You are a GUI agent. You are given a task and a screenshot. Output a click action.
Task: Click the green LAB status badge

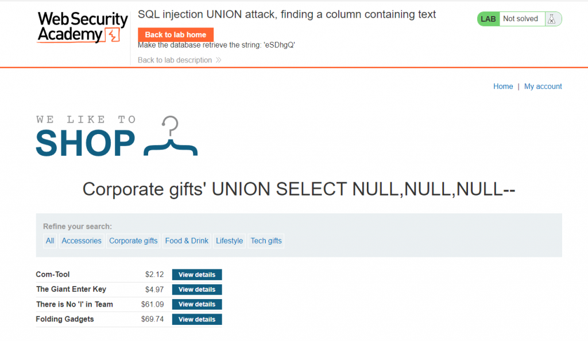pos(489,19)
